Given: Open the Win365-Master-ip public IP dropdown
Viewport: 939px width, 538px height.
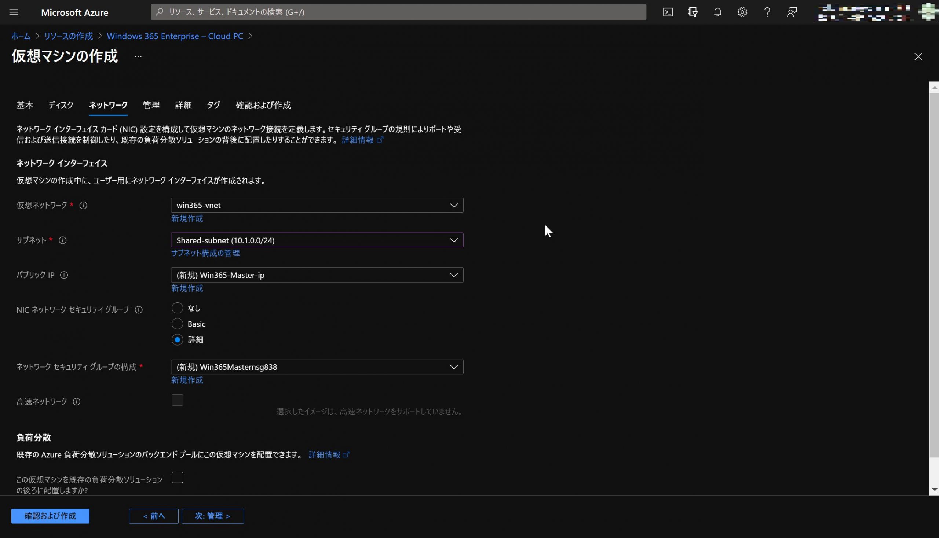Looking at the screenshot, I should (x=317, y=275).
